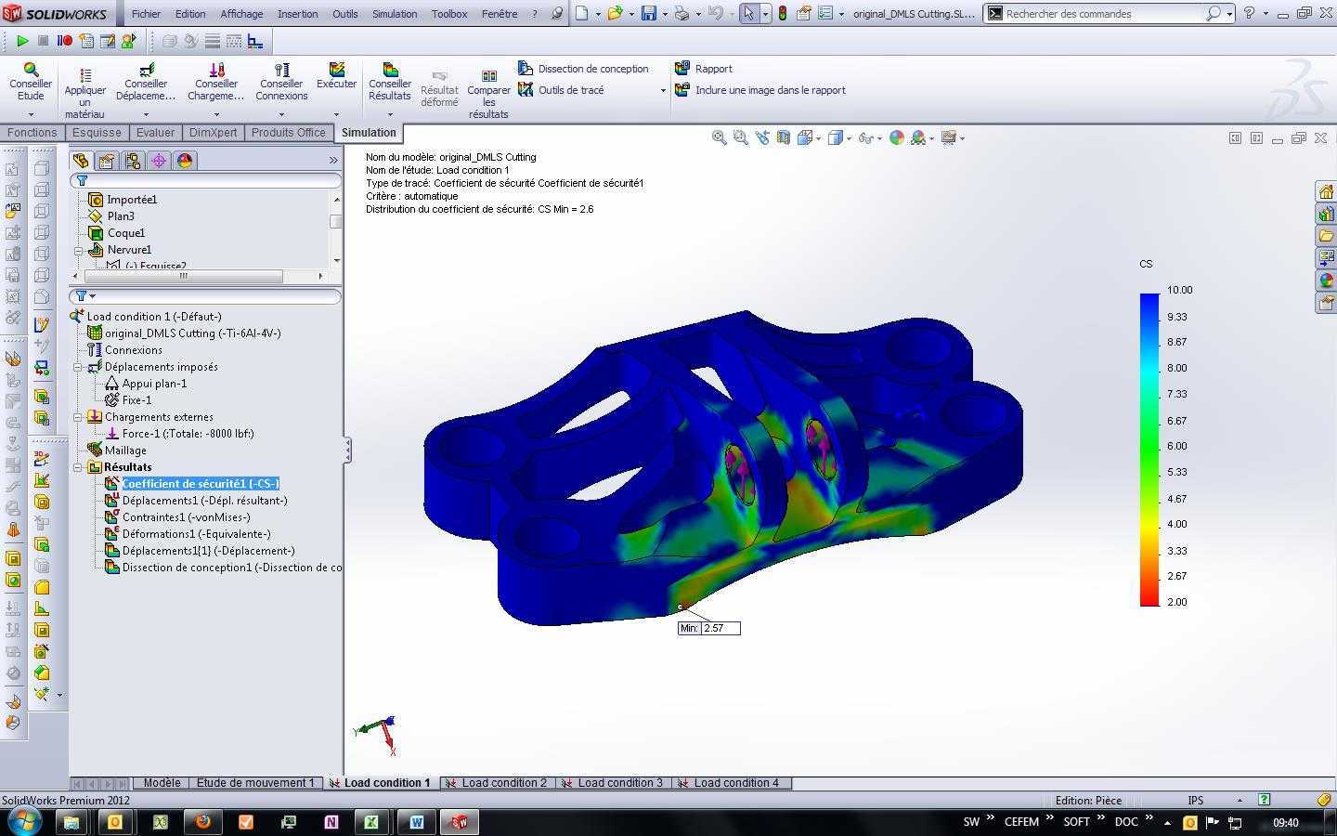Click Zoom to fit view icon
Viewport: 1337px width, 836px height.
point(719,137)
